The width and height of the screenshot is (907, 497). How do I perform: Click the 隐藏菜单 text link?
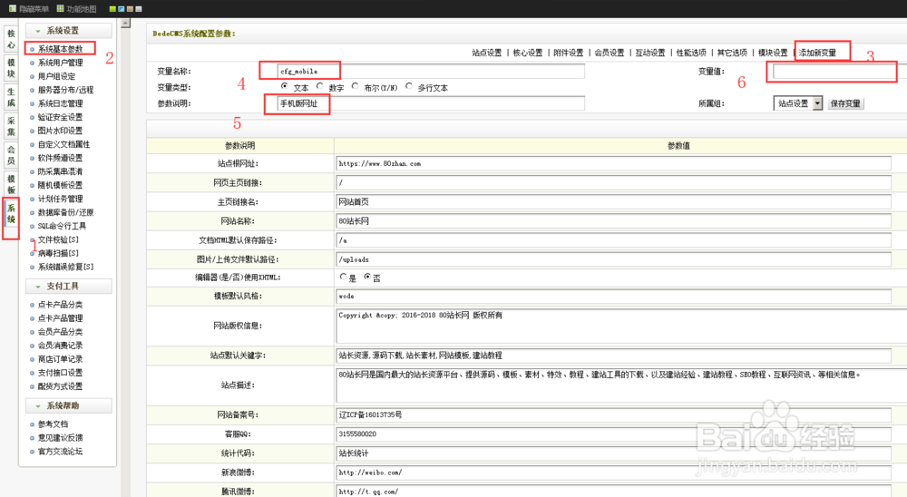click(x=34, y=9)
